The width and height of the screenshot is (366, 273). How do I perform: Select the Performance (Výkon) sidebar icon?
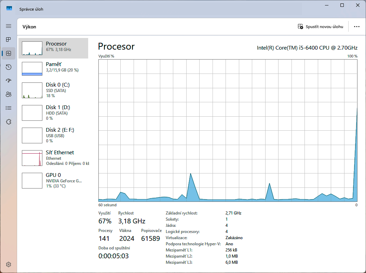(x=9, y=53)
